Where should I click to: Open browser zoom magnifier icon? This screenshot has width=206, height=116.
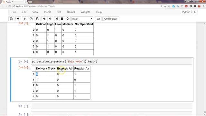[x=162, y=6]
